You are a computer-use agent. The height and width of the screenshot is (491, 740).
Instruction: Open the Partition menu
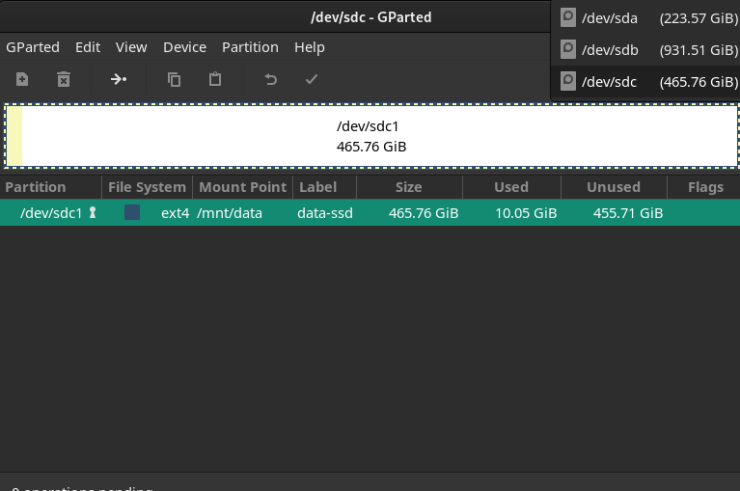coord(250,47)
